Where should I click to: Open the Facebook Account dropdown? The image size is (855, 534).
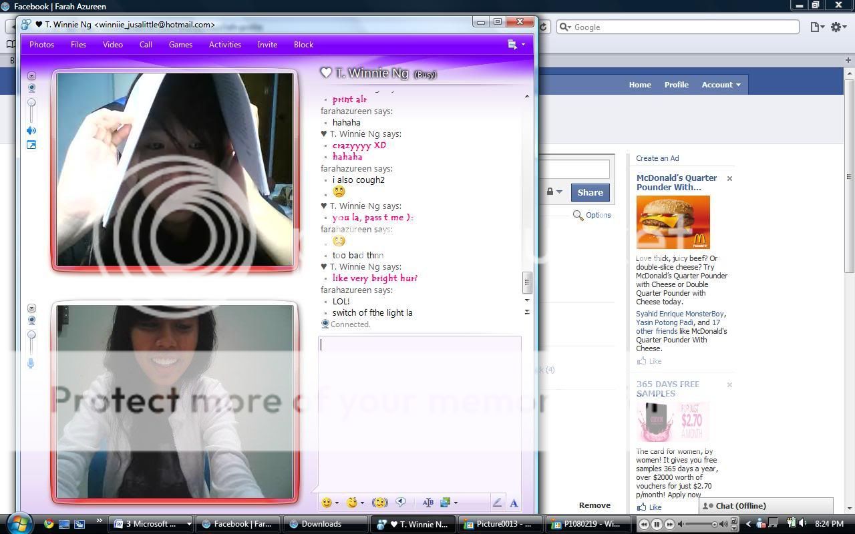pyautogui.click(x=721, y=85)
